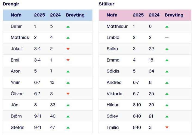Click the green up arrow for Birnir
This screenshot has height=136, width=194.
pyautogui.click(x=68, y=27)
